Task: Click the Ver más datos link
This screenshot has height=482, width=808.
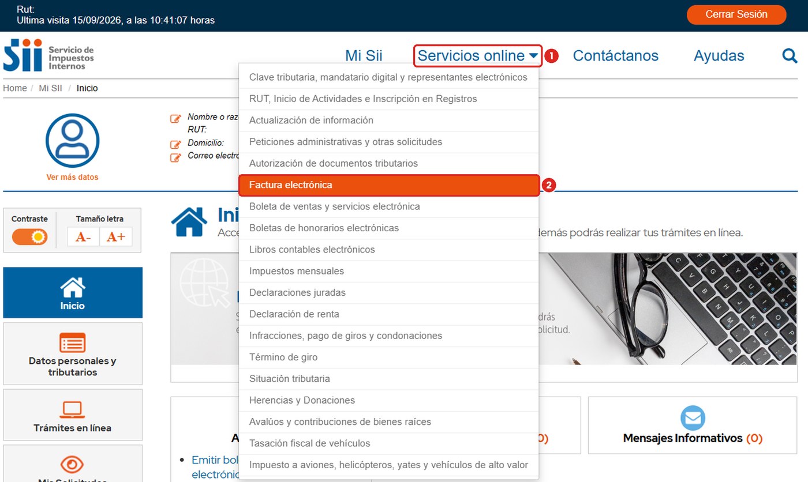Action: click(x=73, y=177)
